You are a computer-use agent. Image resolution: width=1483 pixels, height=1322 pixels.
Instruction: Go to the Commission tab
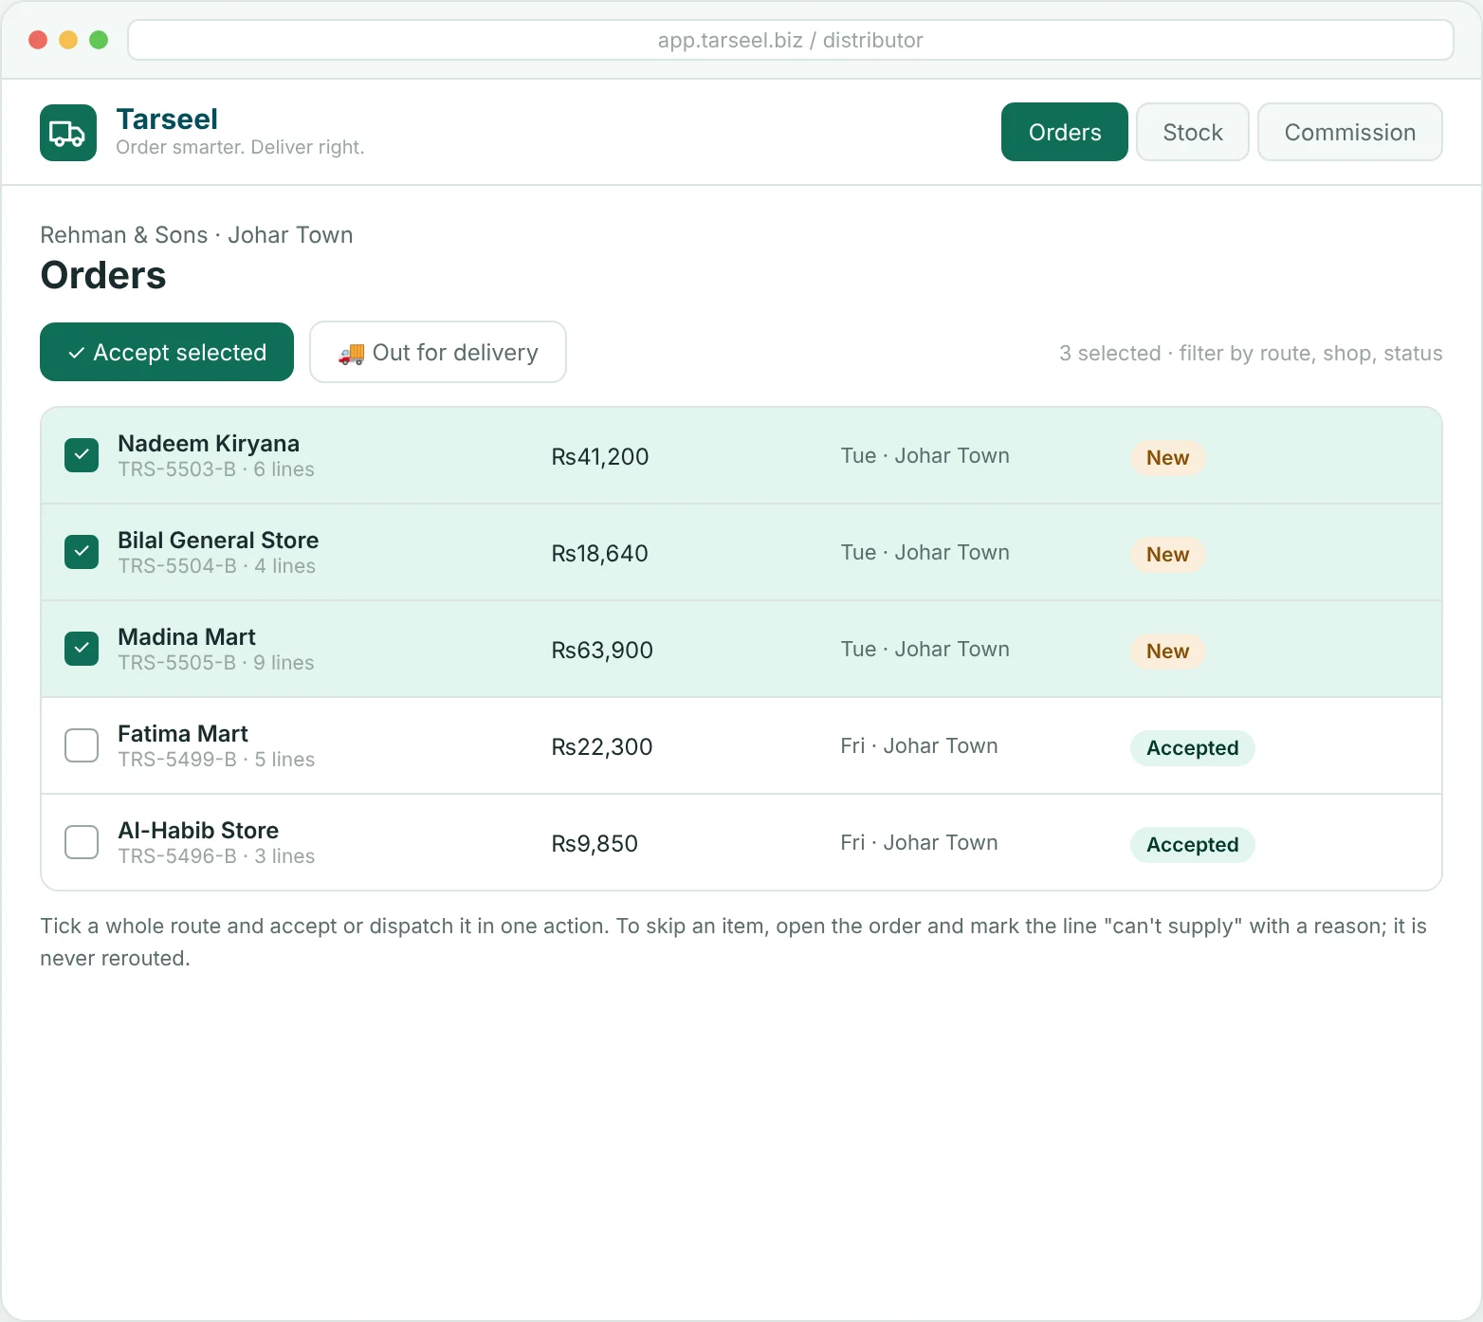pos(1350,132)
